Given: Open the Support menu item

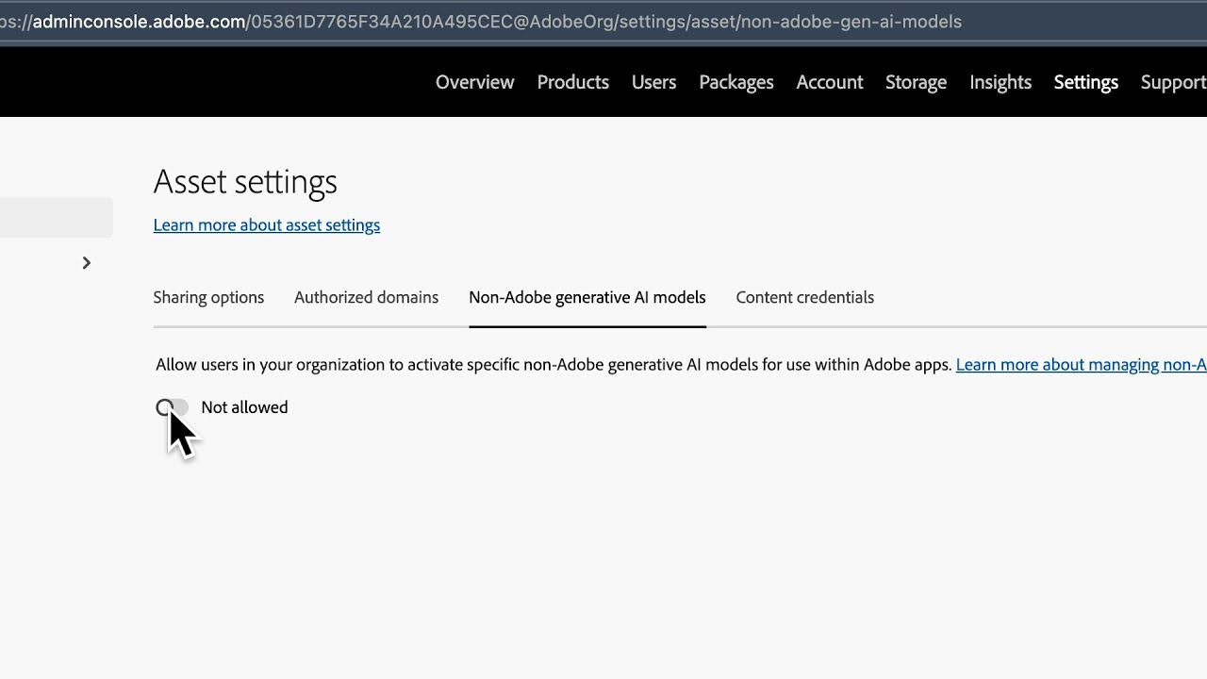Looking at the screenshot, I should (x=1173, y=83).
